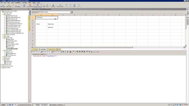
Task: Switch to the Formulas tab
Action: 35,49
